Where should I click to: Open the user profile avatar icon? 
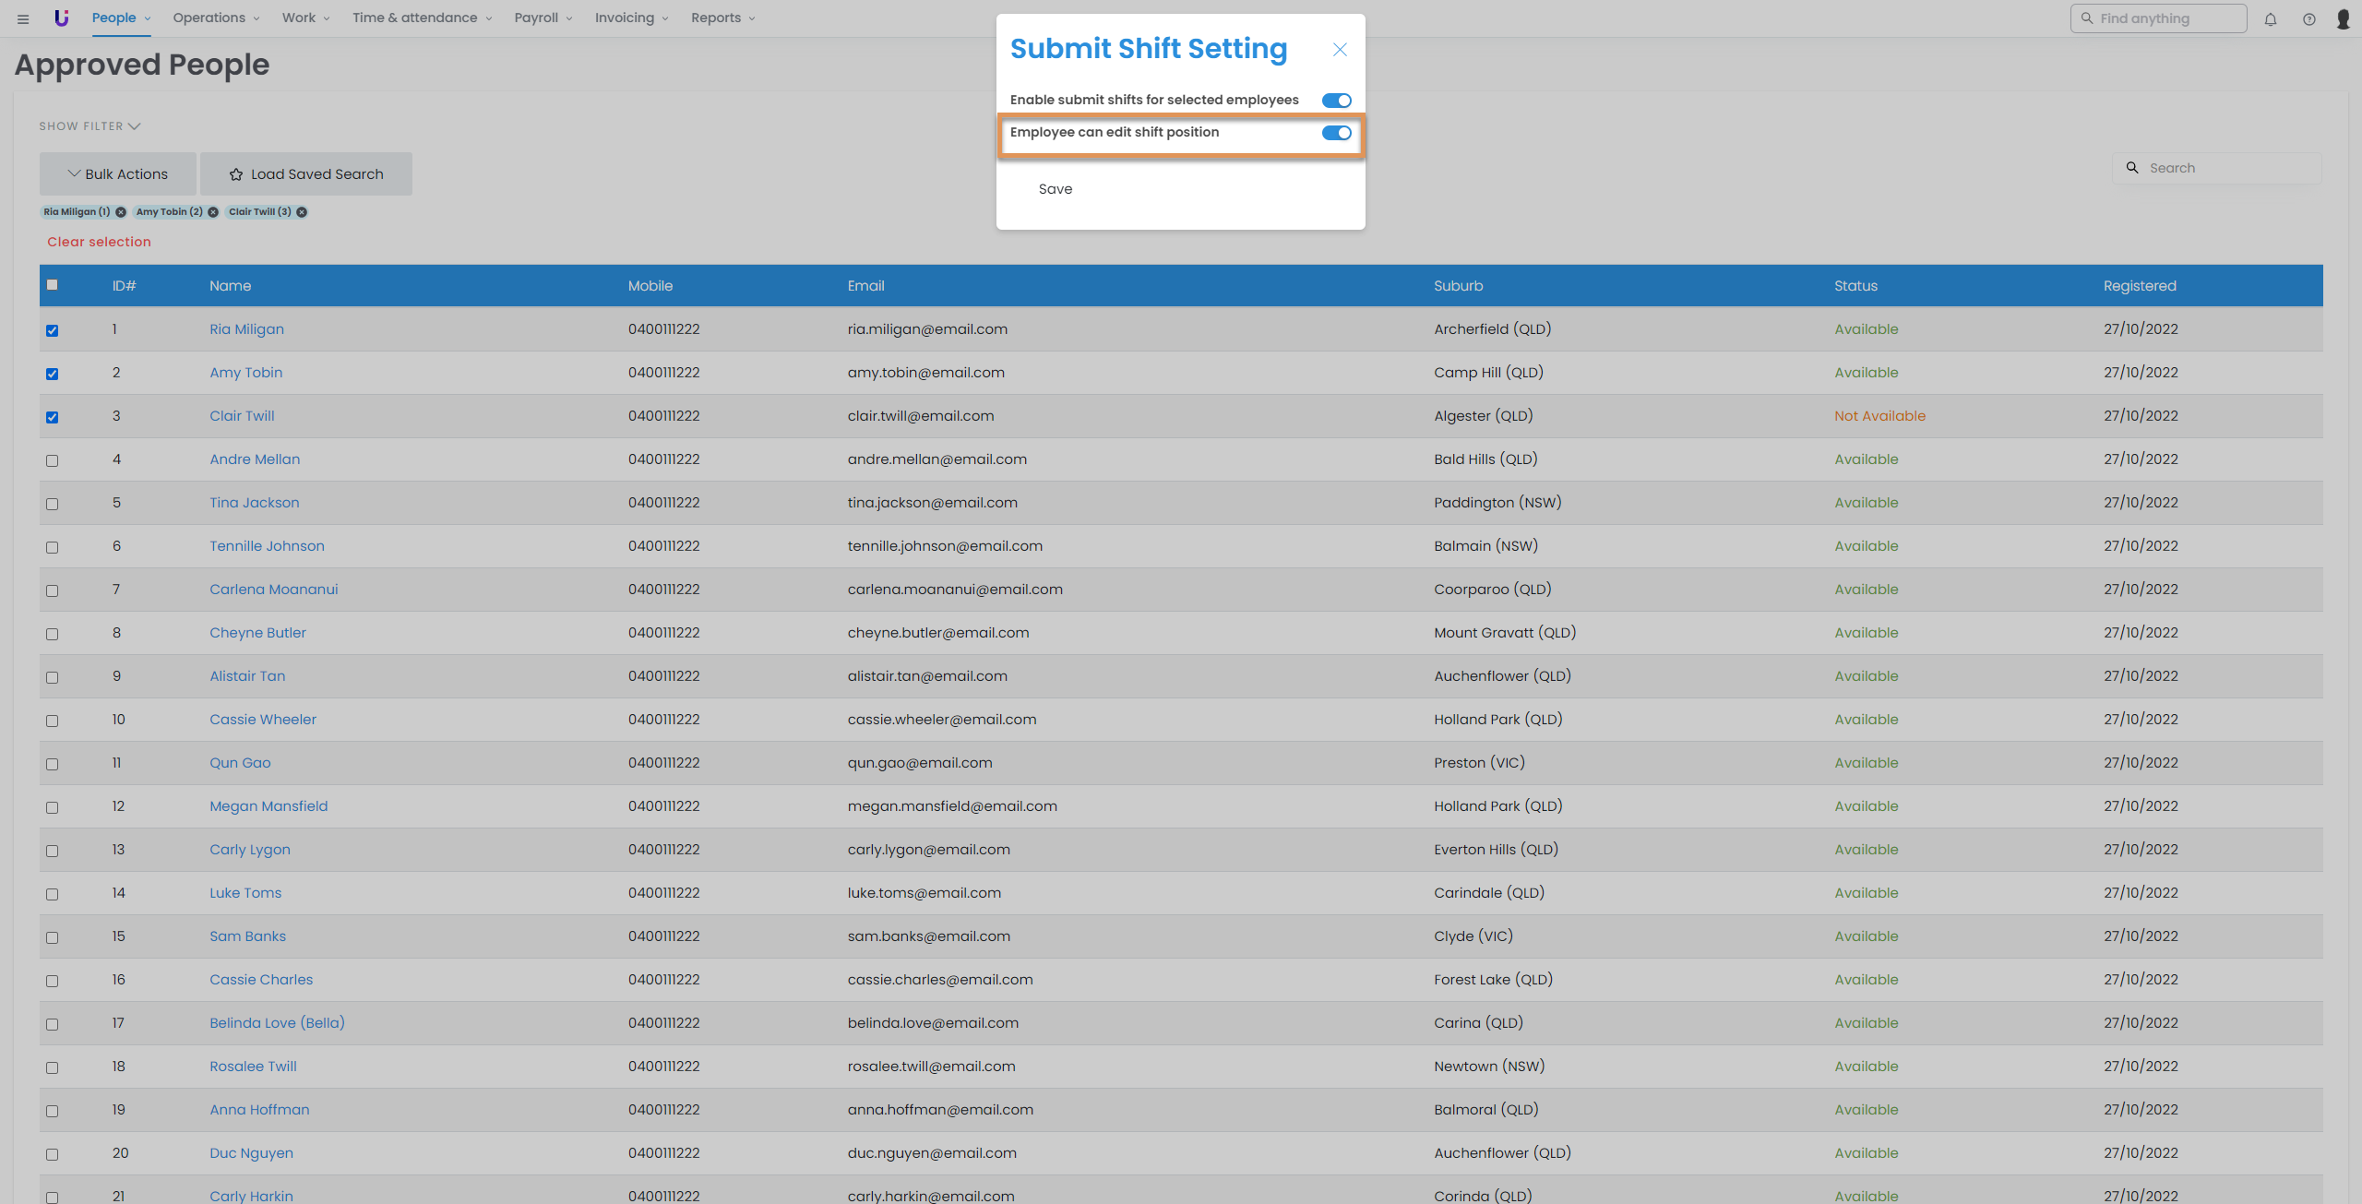coord(2343,18)
